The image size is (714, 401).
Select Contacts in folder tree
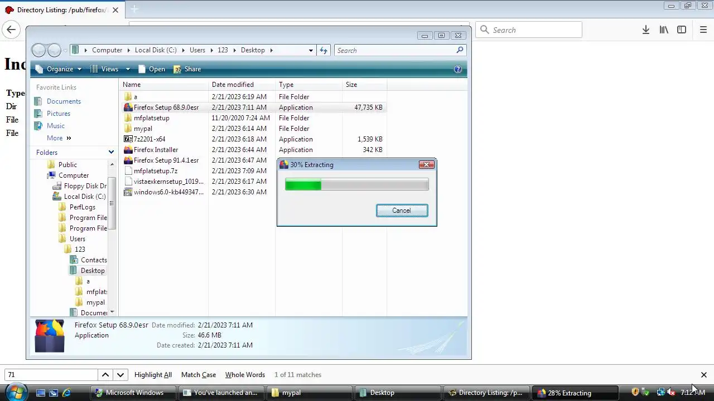pos(94,260)
